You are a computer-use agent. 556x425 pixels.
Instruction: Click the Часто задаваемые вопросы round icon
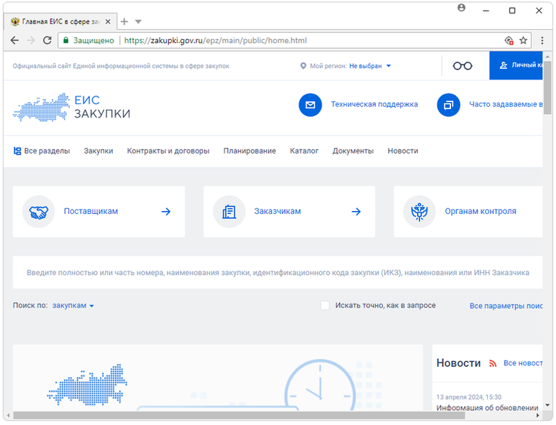coord(448,105)
